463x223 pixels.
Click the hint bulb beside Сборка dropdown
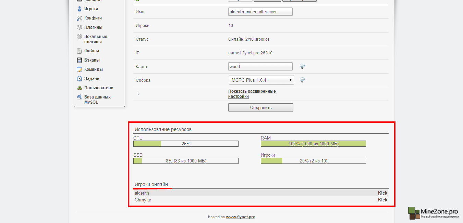[x=302, y=80]
